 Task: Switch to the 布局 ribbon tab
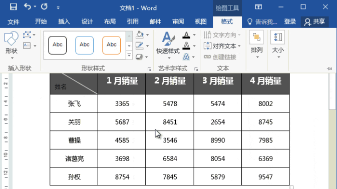click(110, 21)
